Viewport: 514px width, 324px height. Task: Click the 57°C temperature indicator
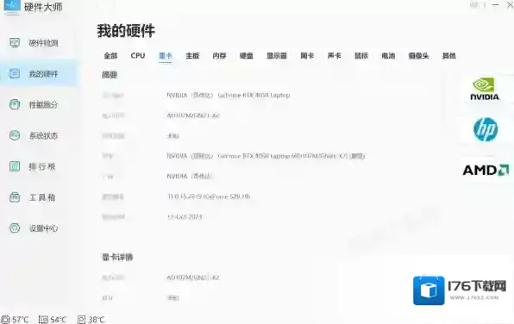pos(15,320)
